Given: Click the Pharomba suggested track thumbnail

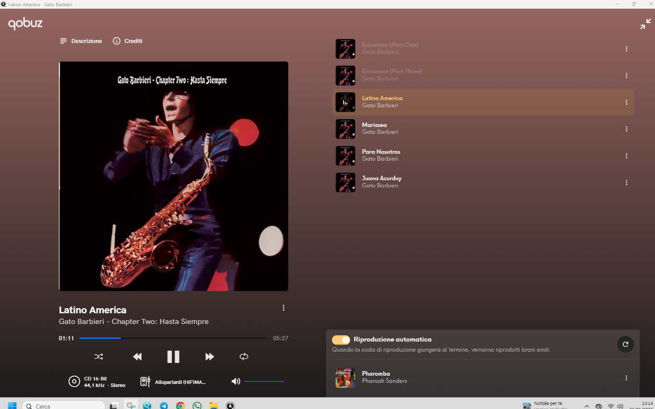Looking at the screenshot, I should click(x=345, y=378).
